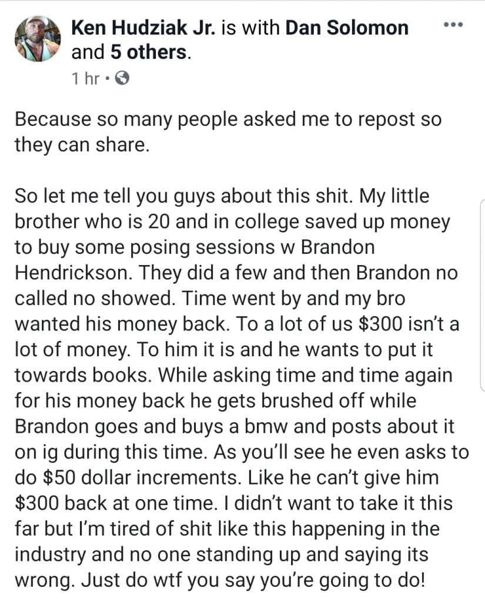Open the tagged Dan Solomon profile link
This screenshot has height=602, width=485.
pyautogui.click(x=346, y=27)
